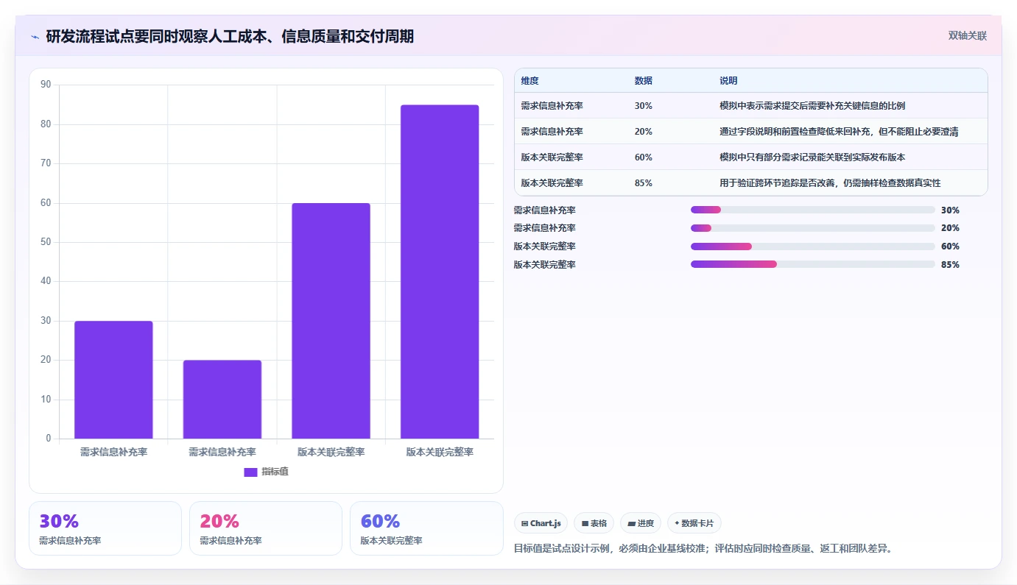Click the table description starting 通过字段说明和前置检查
The image size is (1017, 585).
839,132
